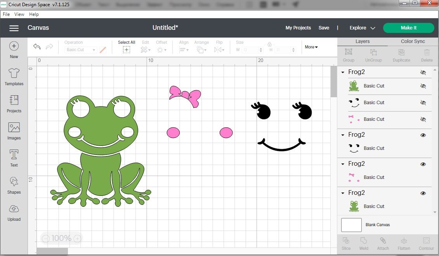439x256 pixels.
Task: Show the hidden pink bow Basic Cut layer
Action: point(423,119)
